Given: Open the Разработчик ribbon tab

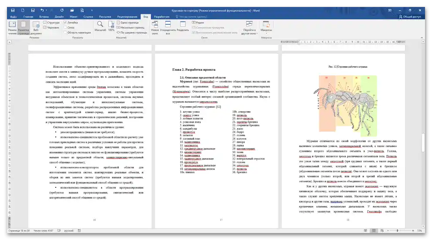Looking at the screenshot, I should tap(162, 17).
